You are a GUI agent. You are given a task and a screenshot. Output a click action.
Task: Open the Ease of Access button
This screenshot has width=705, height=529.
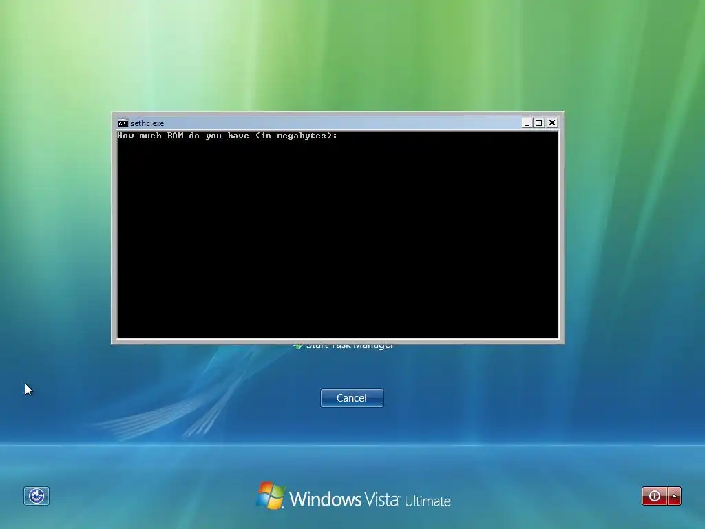point(36,496)
